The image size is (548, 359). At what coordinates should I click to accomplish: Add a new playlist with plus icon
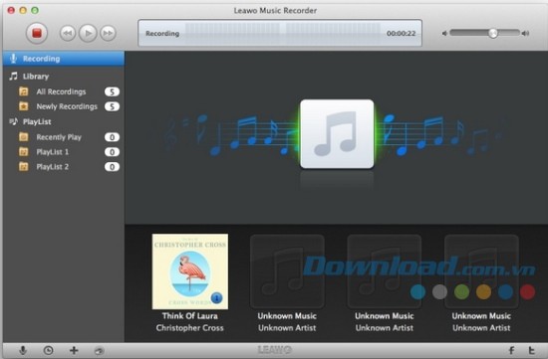[74, 350]
